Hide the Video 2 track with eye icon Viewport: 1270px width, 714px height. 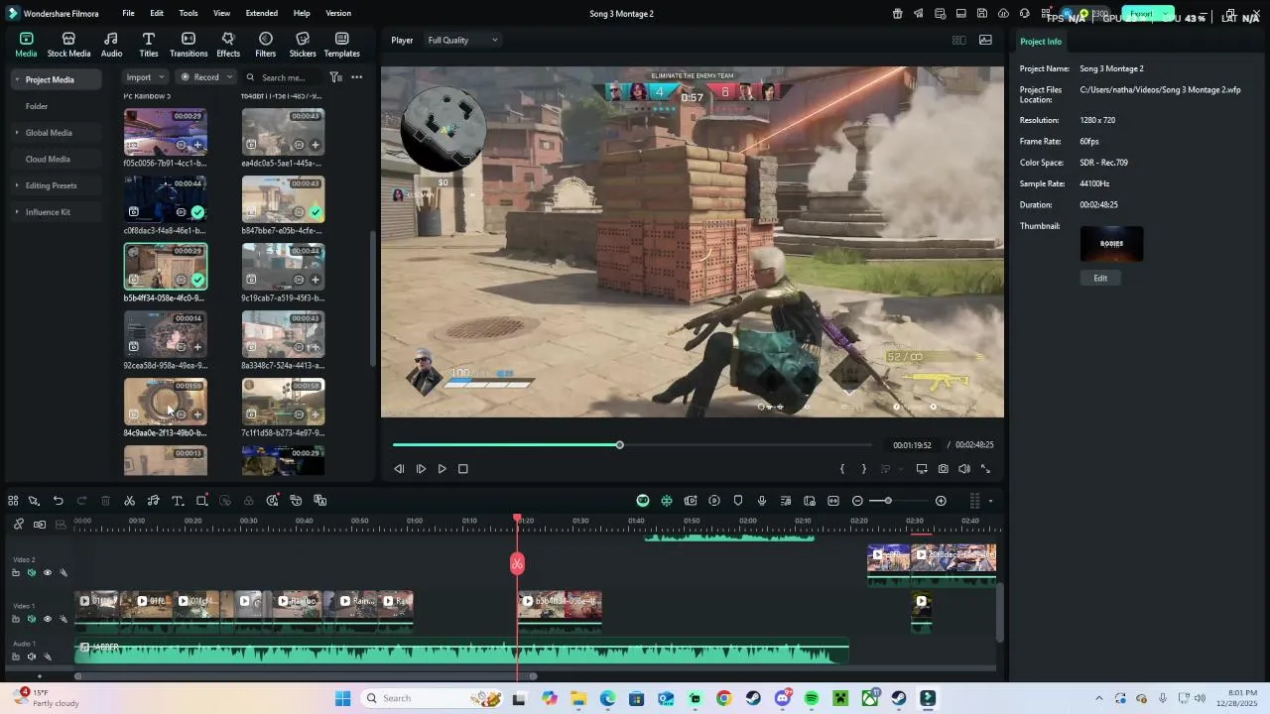(47, 572)
